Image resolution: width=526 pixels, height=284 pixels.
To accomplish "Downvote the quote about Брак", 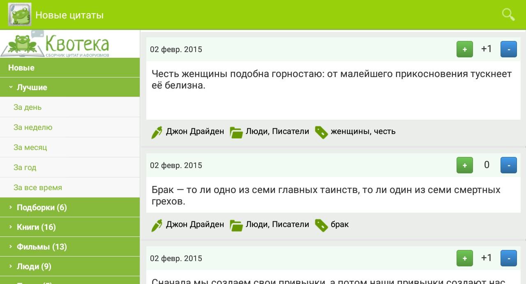I will (x=509, y=165).
